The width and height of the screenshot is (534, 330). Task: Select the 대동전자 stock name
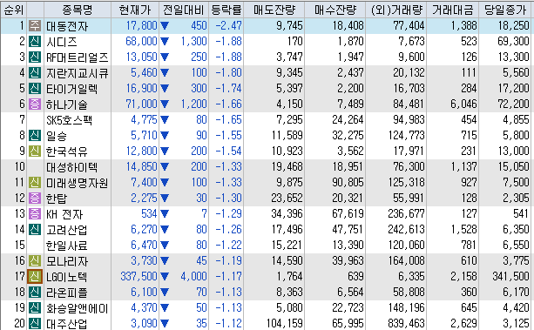pos(67,26)
